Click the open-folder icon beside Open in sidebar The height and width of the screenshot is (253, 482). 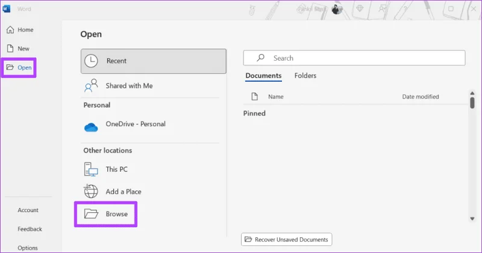(10, 67)
